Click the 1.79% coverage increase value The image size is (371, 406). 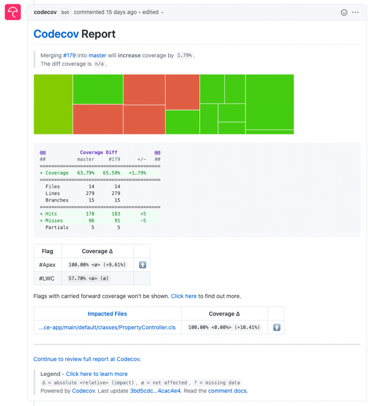click(184, 55)
